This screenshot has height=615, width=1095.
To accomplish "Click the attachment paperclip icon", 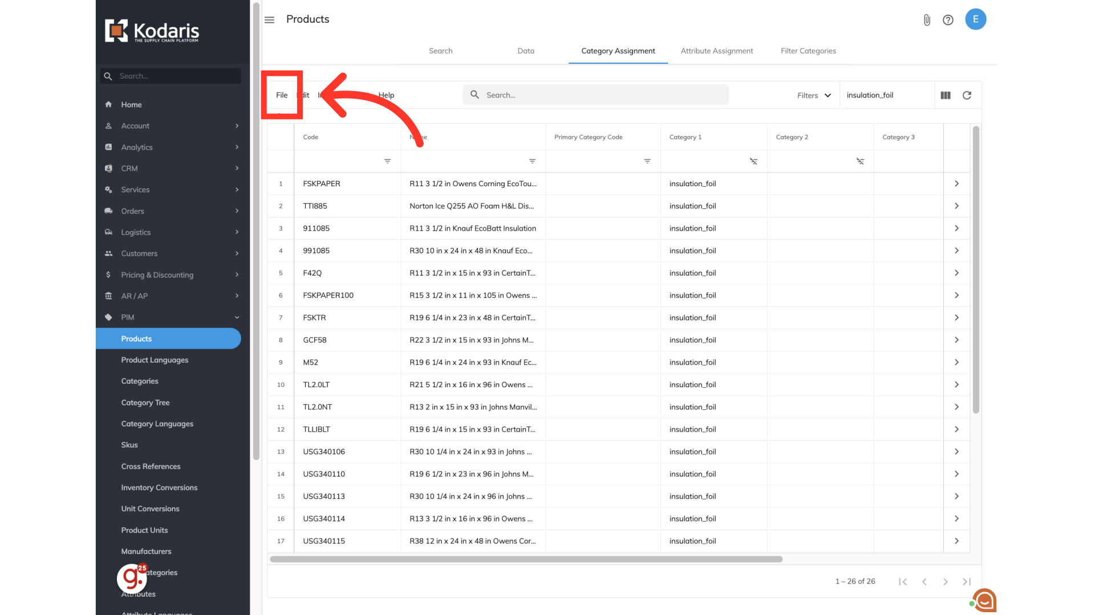I will click(x=927, y=20).
